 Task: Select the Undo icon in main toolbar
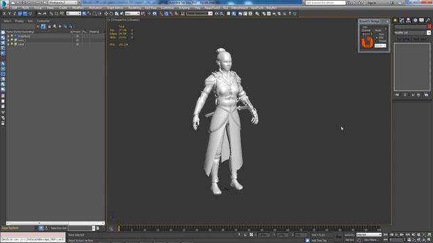[39, 13]
